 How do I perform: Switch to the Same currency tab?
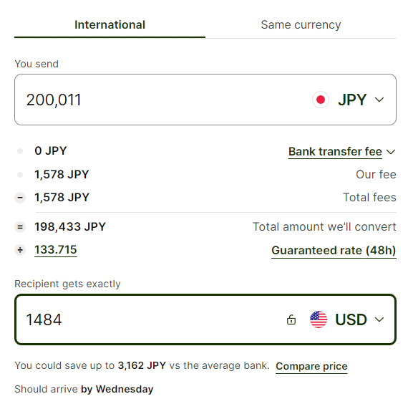(x=301, y=24)
